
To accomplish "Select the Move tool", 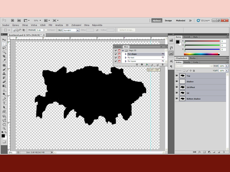I will 4,39.
